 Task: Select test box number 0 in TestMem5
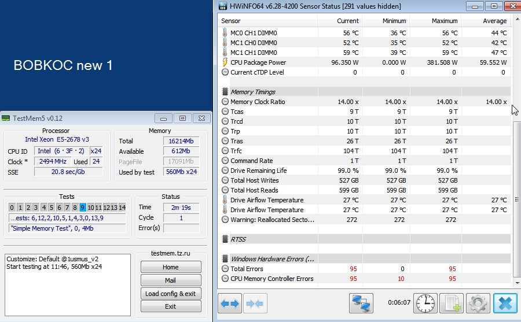coord(12,208)
